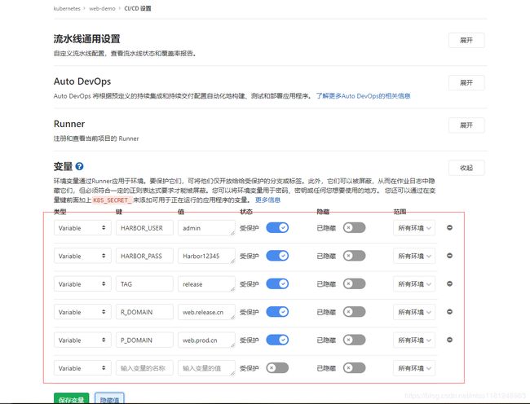Screen dimensions: 530x404
Task: Toggle masked switch for HARBOR_USER
Action: 354,228
